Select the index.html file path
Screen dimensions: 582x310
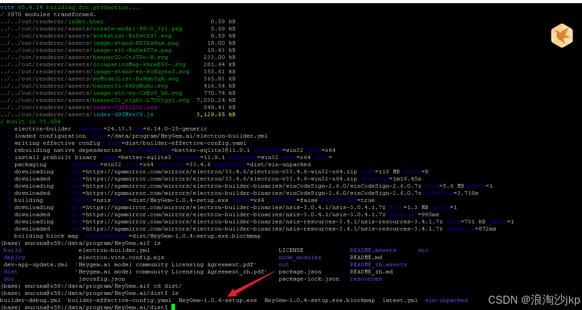pyautogui.click(x=52, y=21)
